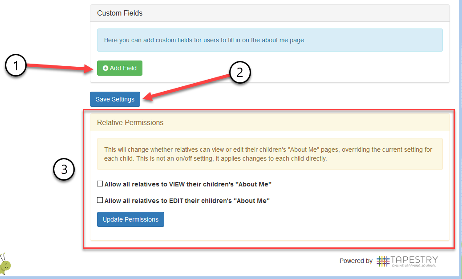Screen dimensions: 462x279
Task: Click the green caterpillar mascot icon
Action: [5, 264]
